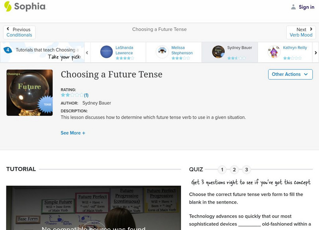Select quiz question step 2

pyautogui.click(x=234, y=169)
